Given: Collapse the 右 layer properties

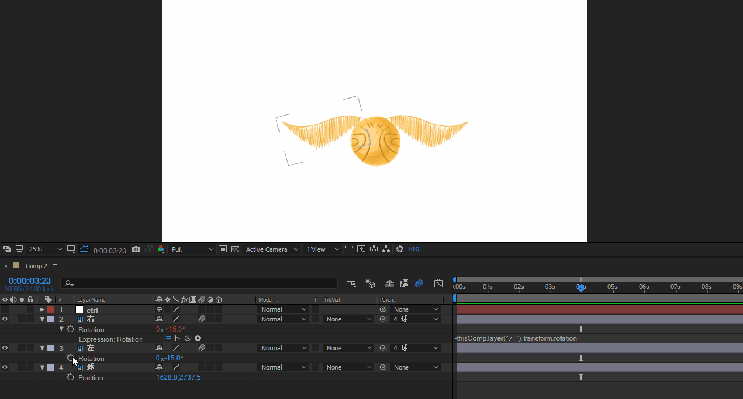Looking at the screenshot, I should tap(42, 319).
